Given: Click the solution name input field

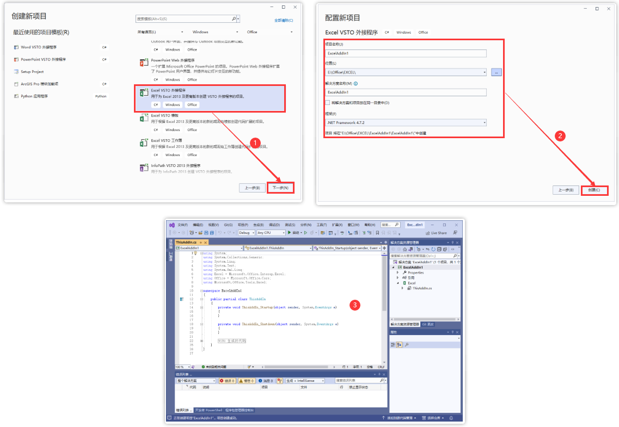Looking at the screenshot, I should 406,92.
